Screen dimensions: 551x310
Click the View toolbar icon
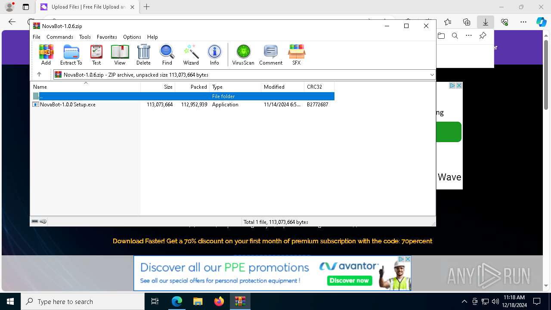pos(120,55)
